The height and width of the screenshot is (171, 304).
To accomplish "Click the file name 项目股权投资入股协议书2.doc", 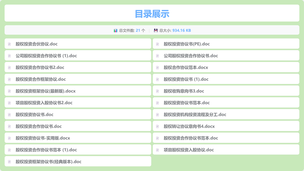I will [44, 103].
